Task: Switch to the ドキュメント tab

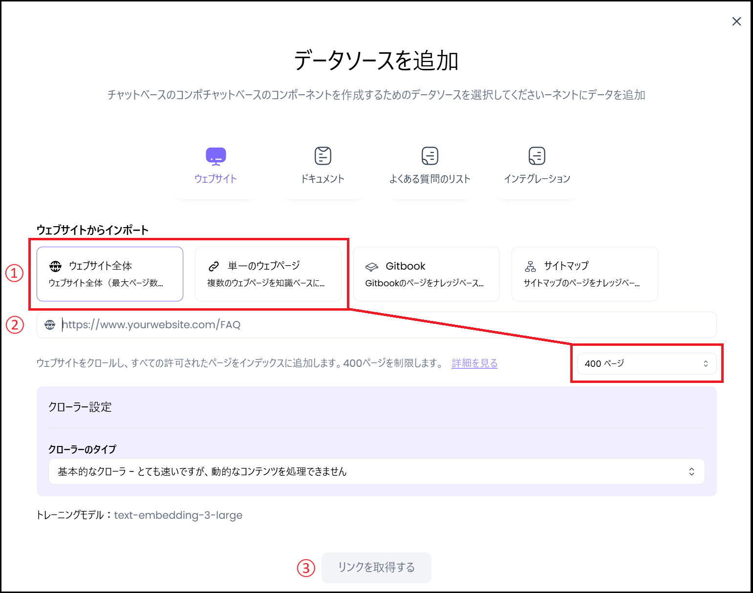Action: point(323,166)
